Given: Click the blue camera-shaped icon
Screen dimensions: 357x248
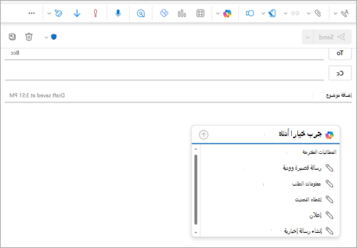Looking at the screenshot, I should (250, 13).
